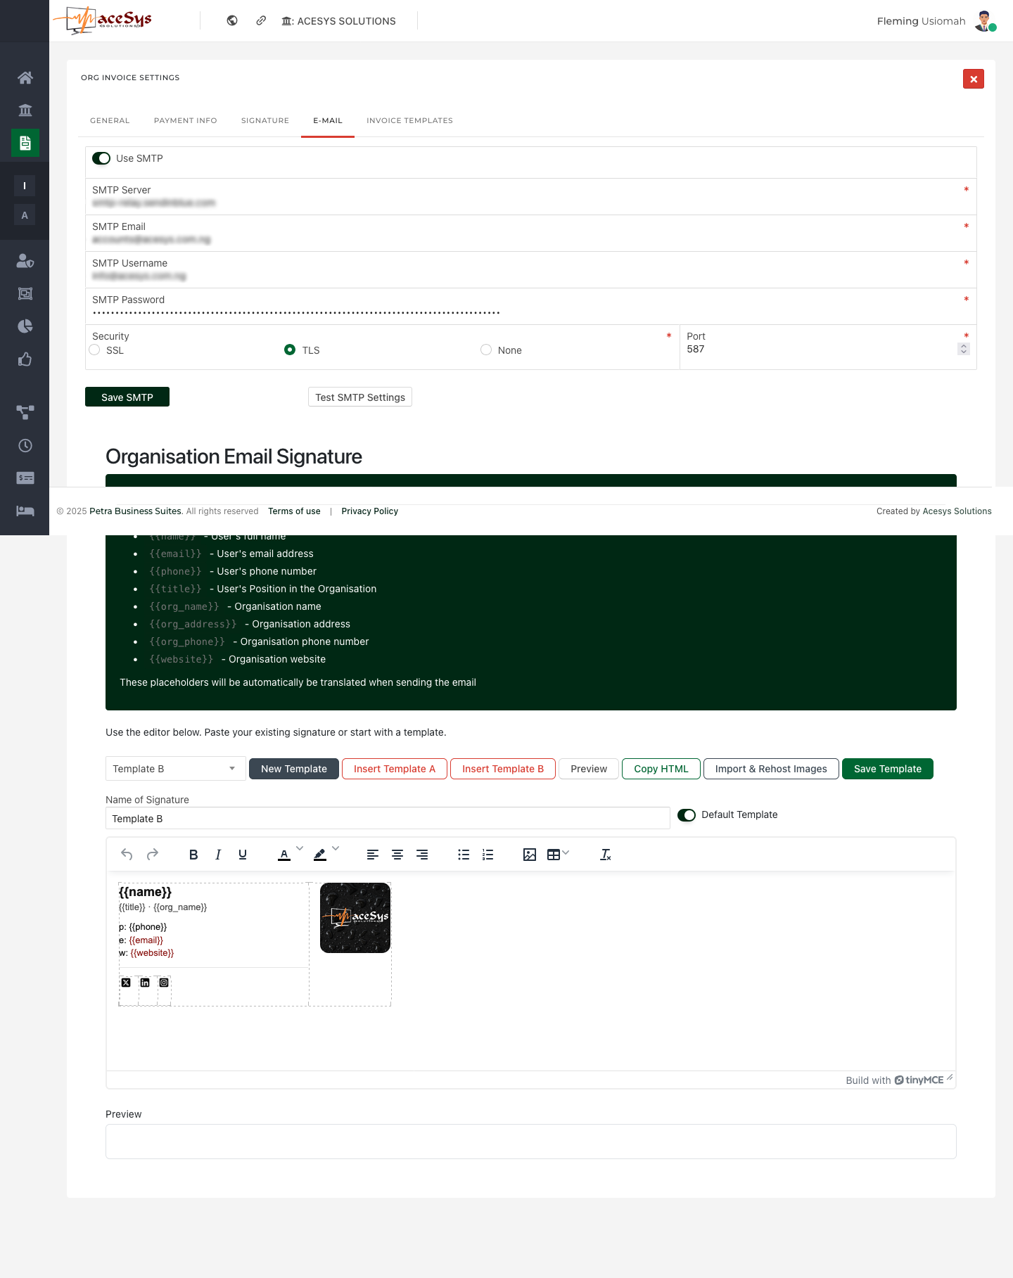
Task: Click the bullet list icon
Action: click(464, 855)
